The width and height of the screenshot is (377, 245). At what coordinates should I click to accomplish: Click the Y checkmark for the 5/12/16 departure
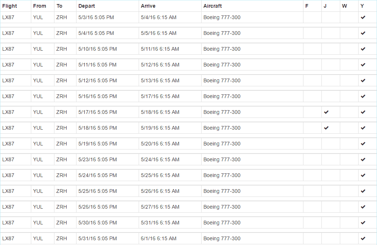(x=363, y=80)
